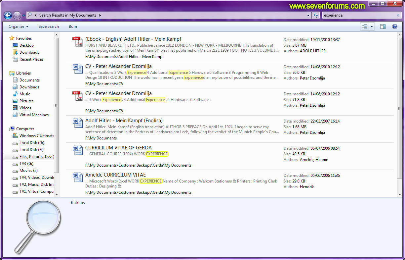
Task: Open the TV3 (G:) drive
Action: click(26, 164)
